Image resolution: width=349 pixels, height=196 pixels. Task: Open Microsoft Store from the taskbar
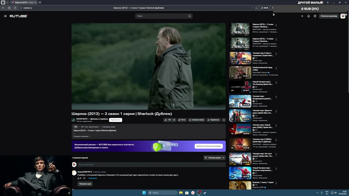coord(187,193)
